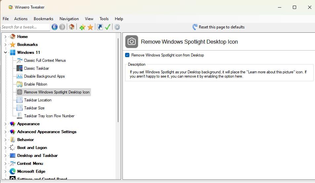315x183 pixels.
Task: Open the Actions menu
Action: tap(21, 18)
